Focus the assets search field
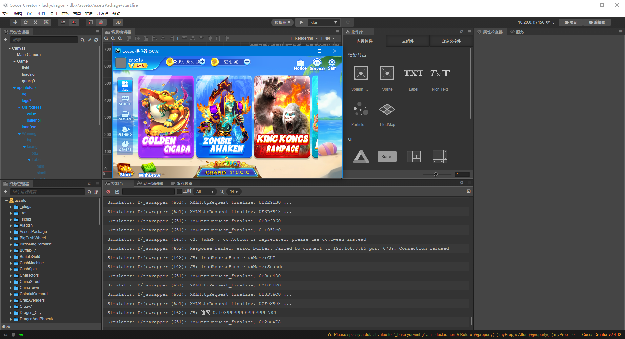The image size is (625, 339). (48, 192)
